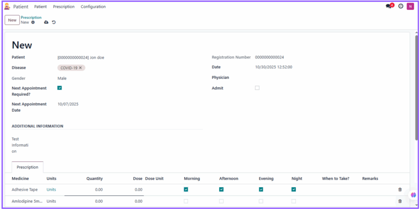Viewport: 420px width, 209px height.
Task: Open the Prescription menu in top bar
Action: tap(64, 7)
